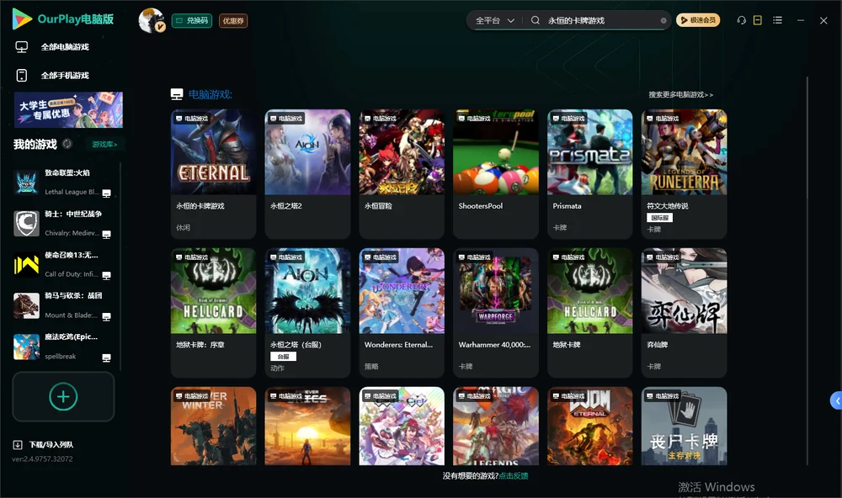Click the version text ver:2.4.9757.32072
Viewport: 842px width, 498px height.
pos(42,458)
